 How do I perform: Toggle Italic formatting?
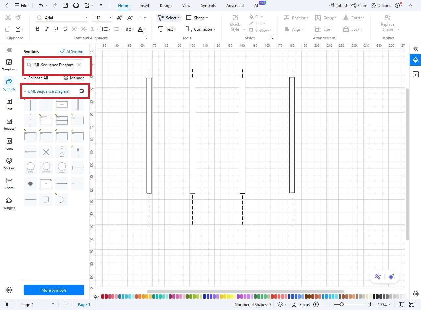[47, 29]
